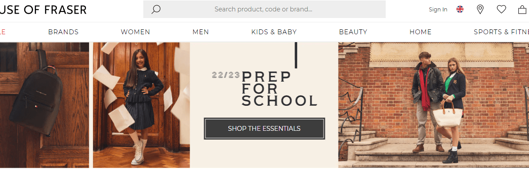
Task: Open the store locator pin icon
Action: coord(480,9)
